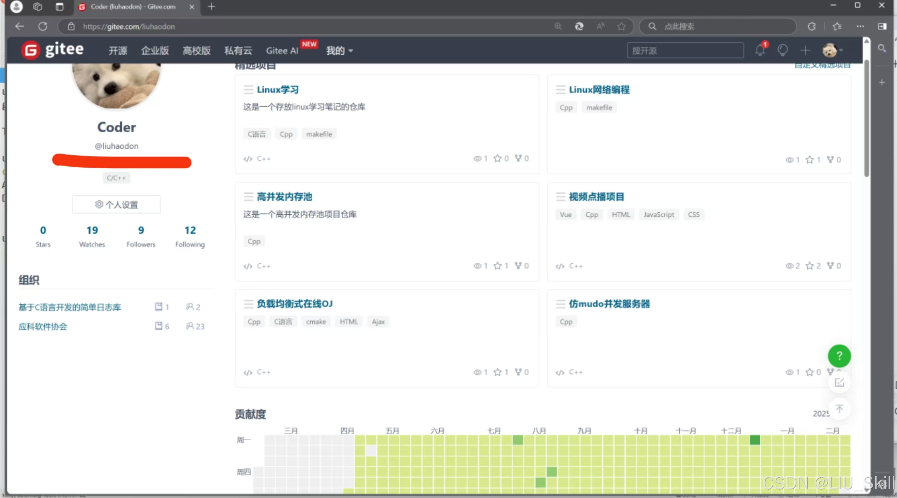
Task: Go back with the browser back arrow
Action: [x=20, y=26]
